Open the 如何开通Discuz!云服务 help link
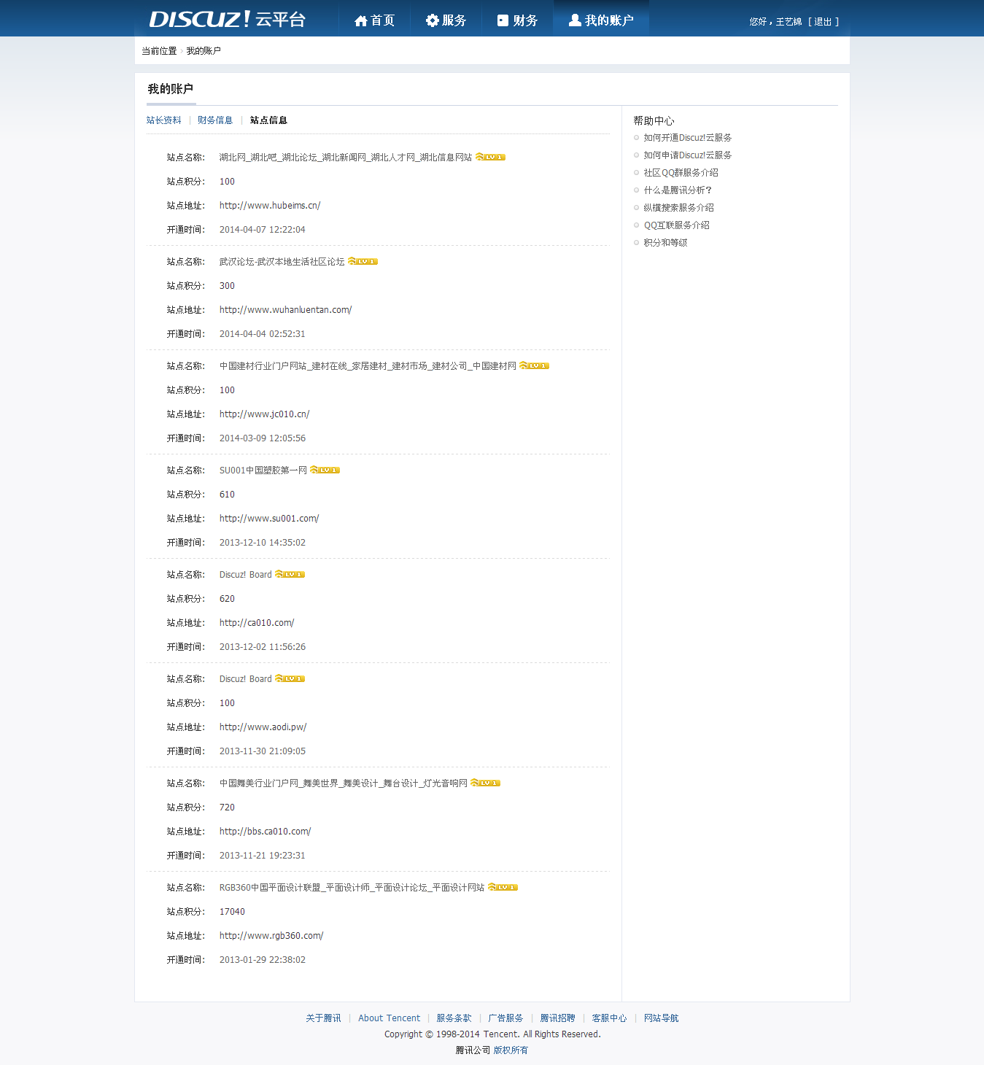Image resolution: width=984 pixels, height=1065 pixels. point(686,137)
